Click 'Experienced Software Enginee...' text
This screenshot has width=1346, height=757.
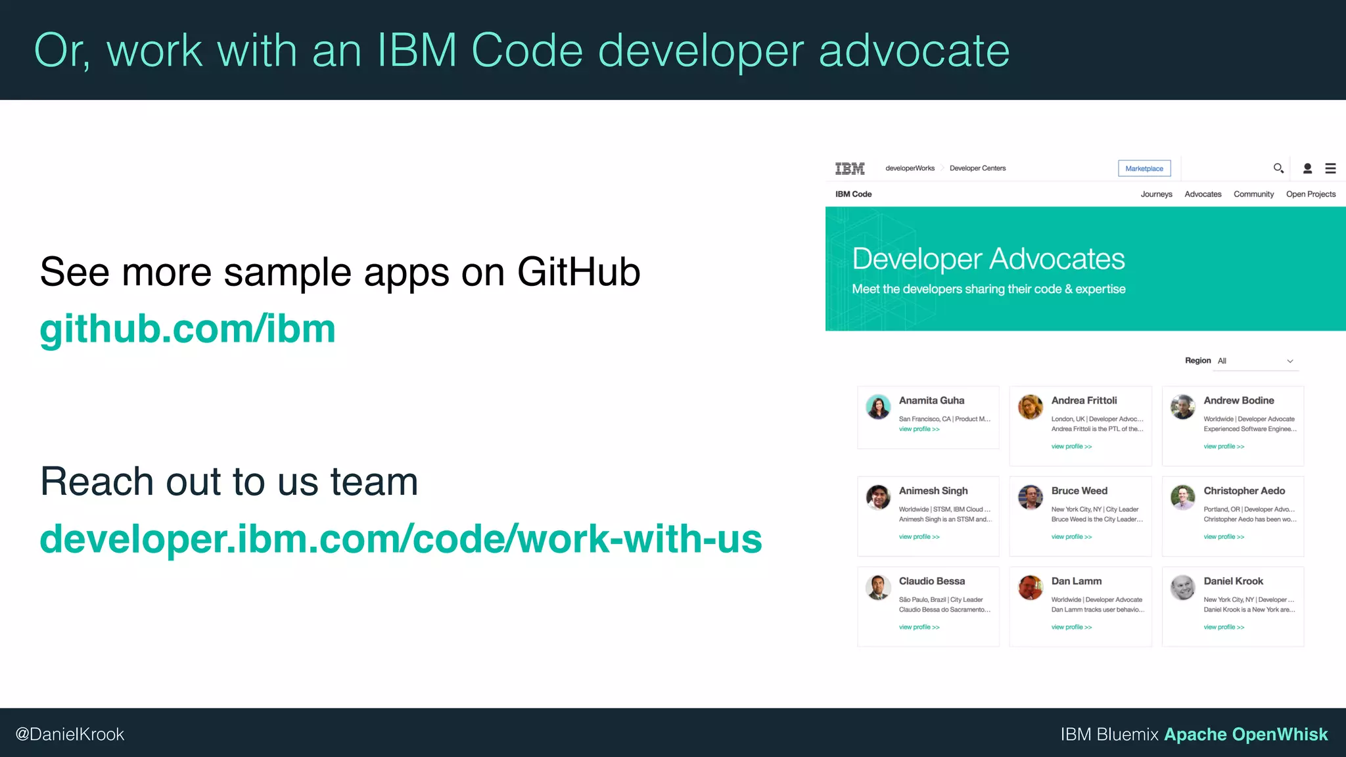pyautogui.click(x=1250, y=429)
